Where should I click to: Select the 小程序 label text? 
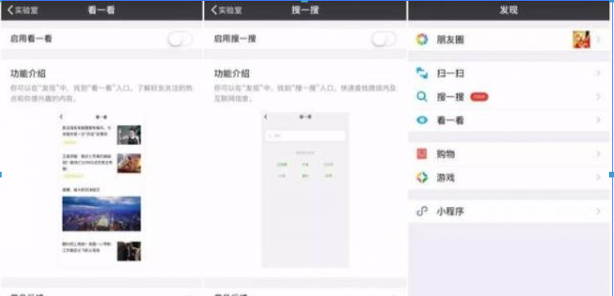pyautogui.click(x=450, y=212)
